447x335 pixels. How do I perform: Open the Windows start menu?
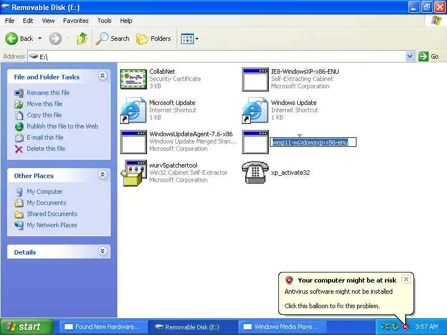tap(26, 327)
